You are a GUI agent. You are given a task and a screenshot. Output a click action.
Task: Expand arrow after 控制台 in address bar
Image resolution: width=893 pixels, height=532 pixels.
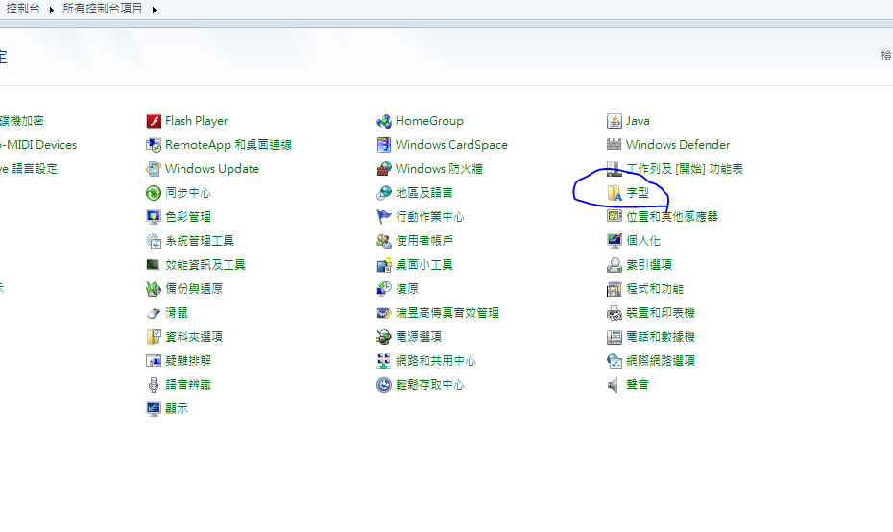pyautogui.click(x=51, y=10)
